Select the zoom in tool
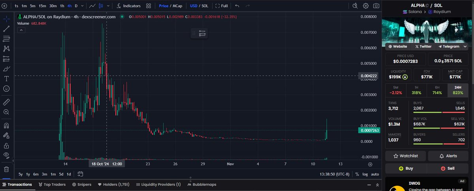Image resolution: width=474 pixels, height=191 pixels. click(x=6, y=112)
